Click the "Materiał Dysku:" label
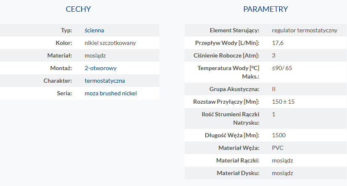Viewport: 347px width, 186px height. [238, 173]
